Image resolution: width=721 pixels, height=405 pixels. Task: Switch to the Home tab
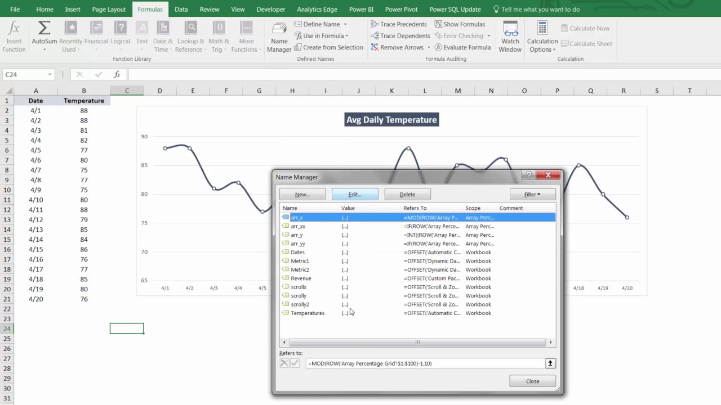[x=44, y=10]
